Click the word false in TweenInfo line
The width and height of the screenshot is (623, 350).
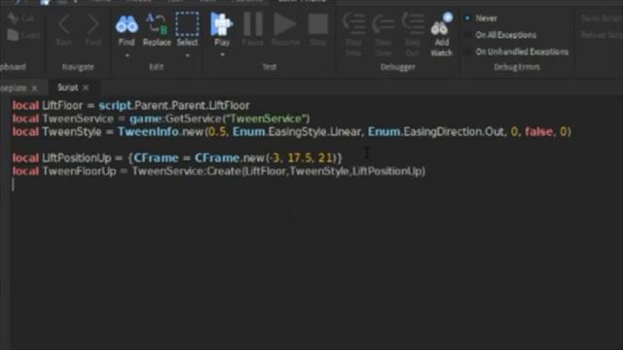[538, 132]
